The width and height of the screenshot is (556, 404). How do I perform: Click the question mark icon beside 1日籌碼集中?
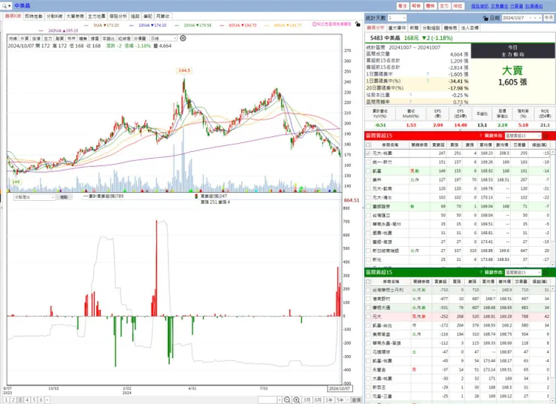coord(428,74)
